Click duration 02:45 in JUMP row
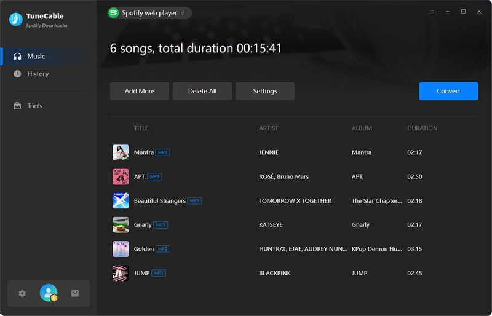492x316 pixels. pos(415,273)
